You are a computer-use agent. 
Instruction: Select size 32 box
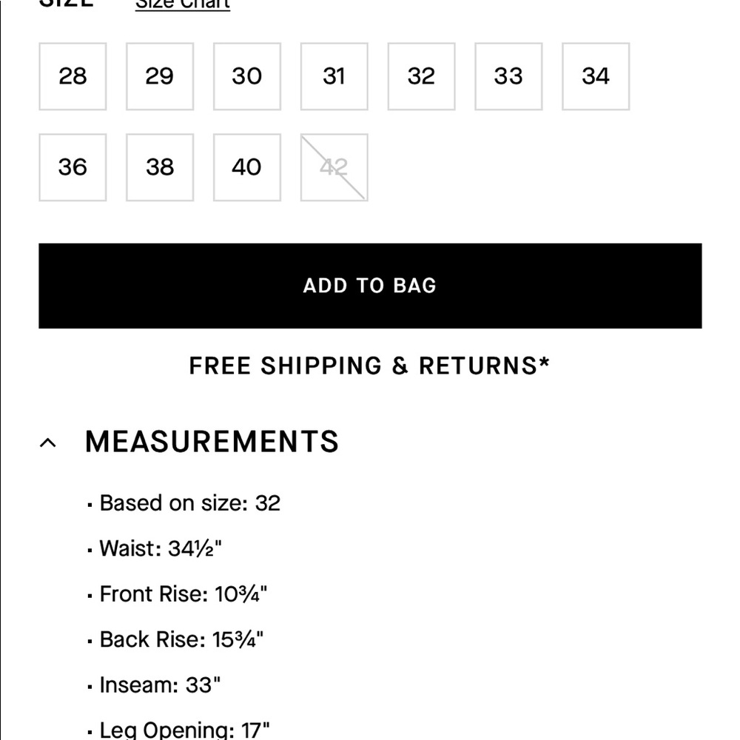422,76
